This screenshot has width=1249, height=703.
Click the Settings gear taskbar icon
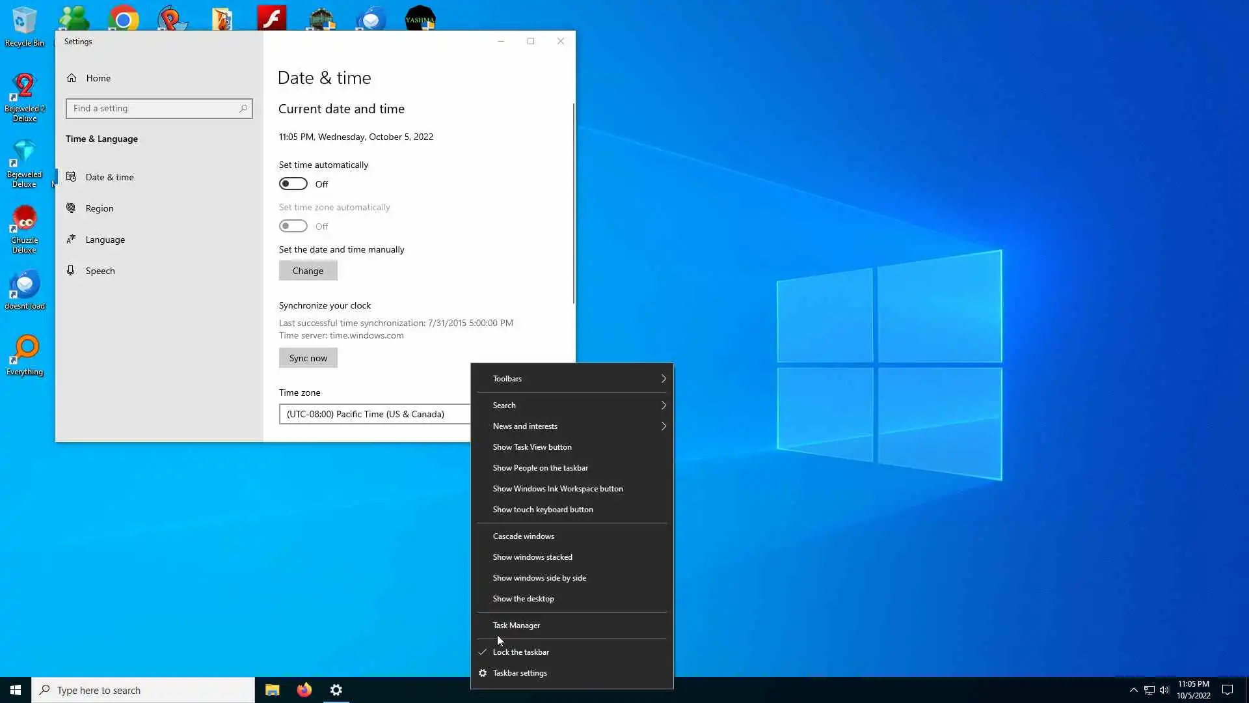point(336,690)
